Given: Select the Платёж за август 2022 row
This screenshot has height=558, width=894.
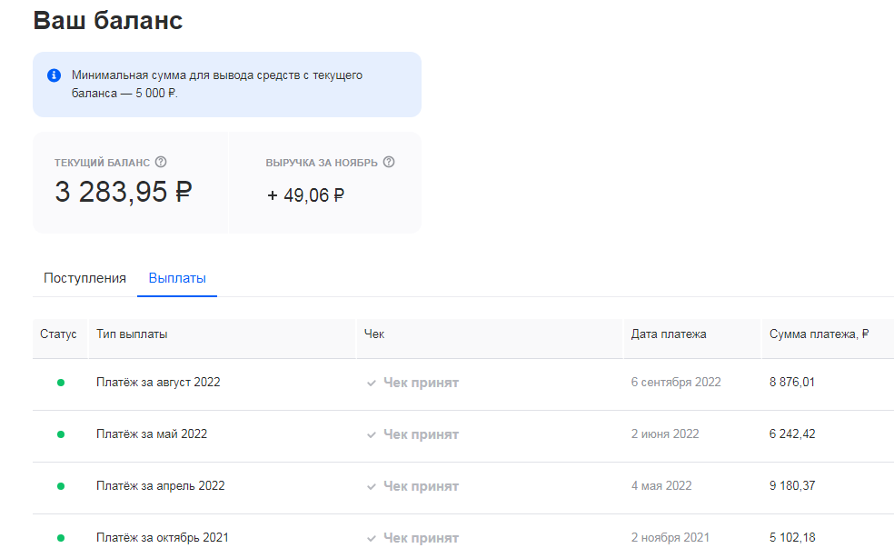Looking at the screenshot, I should [x=158, y=383].
